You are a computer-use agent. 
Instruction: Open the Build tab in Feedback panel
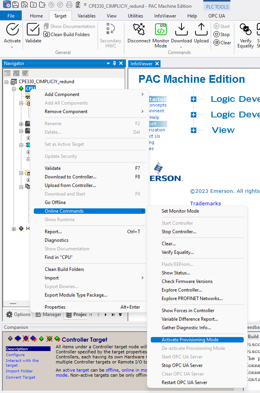click(x=253, y=337)
